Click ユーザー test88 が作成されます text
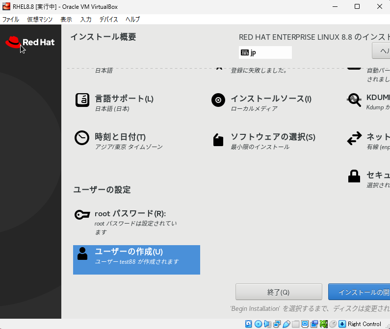The width and height of the screenshot is (390, 329). (137, 262)
